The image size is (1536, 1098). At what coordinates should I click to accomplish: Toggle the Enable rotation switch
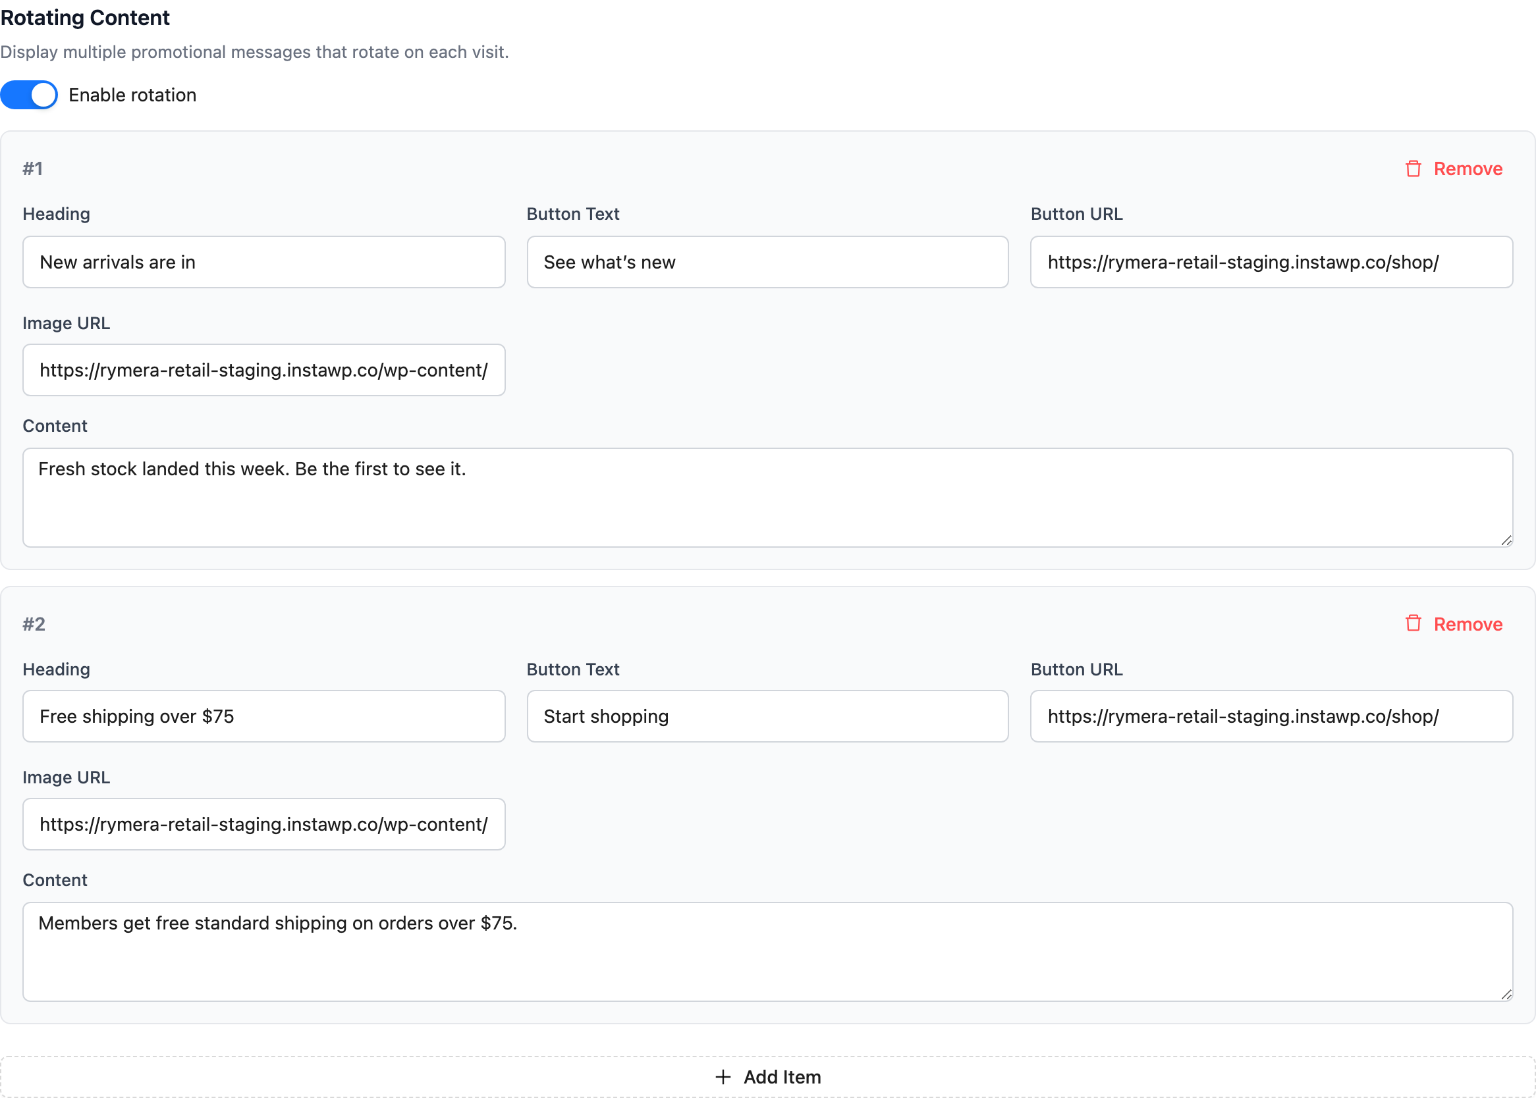29,95
